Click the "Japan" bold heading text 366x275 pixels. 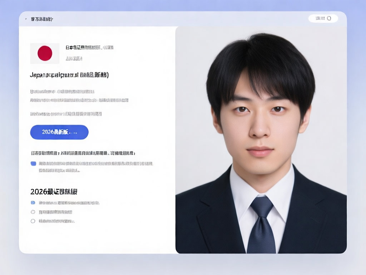[69, 75]
